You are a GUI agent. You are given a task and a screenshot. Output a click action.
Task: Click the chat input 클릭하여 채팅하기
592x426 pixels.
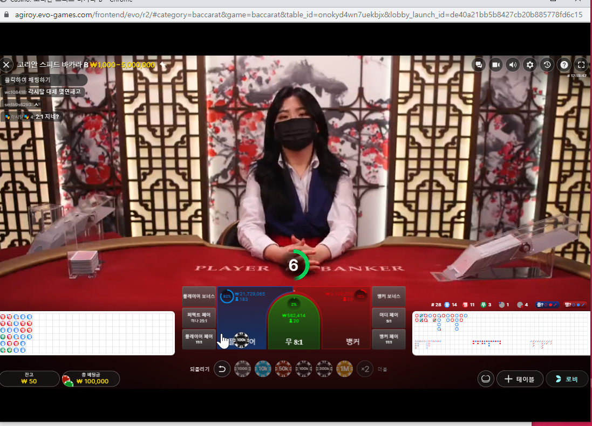[x=44, y=80]
